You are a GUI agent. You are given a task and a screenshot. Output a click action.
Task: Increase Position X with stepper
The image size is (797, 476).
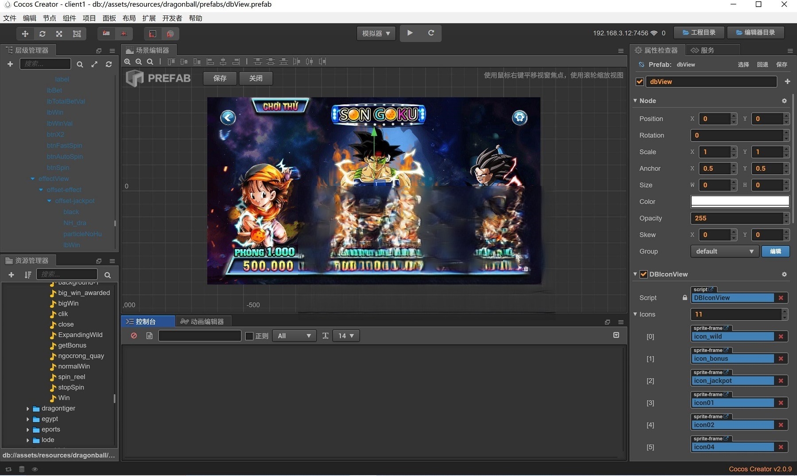click(x=734, y=116)
